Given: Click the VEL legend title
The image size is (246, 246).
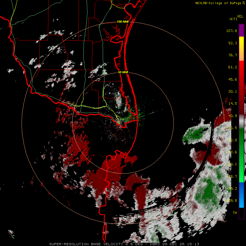Looking at the screenshot, I should [x=240, y=16].
